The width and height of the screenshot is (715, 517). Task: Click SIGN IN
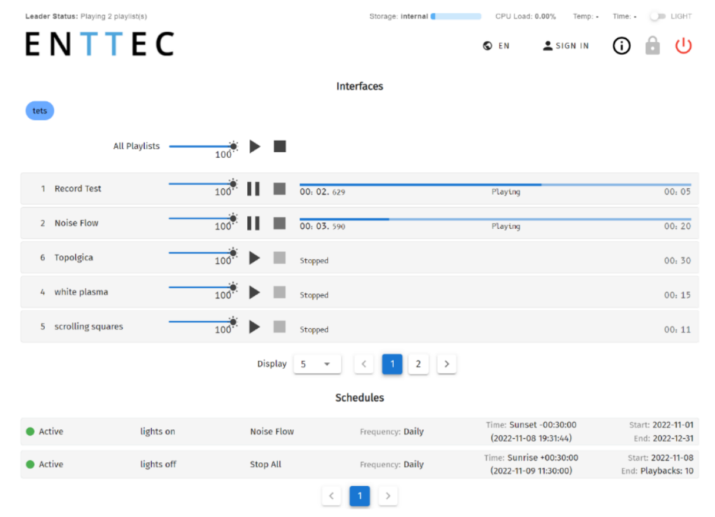click(566, 46)
